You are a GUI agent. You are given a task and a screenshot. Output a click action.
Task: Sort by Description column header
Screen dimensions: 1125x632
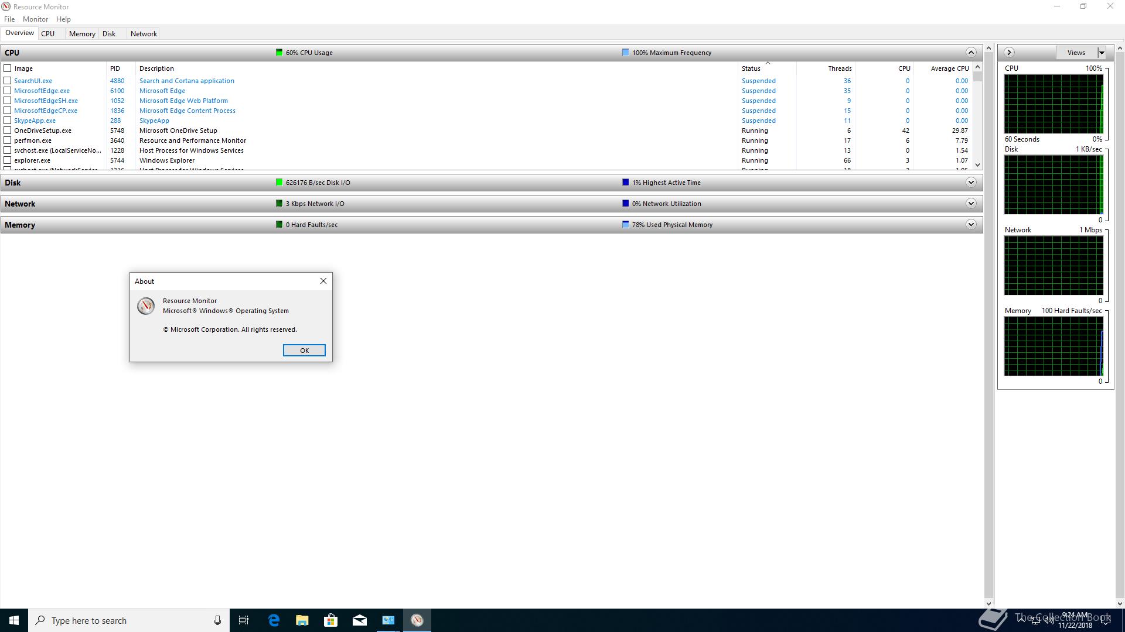pyautogui.click(x=437, y=68)
